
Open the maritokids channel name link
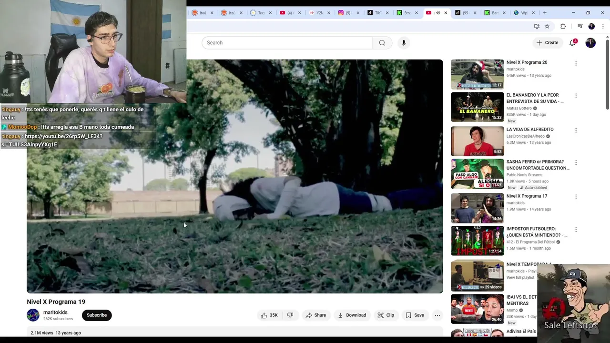pyautogui.click(x=55, y=313)
